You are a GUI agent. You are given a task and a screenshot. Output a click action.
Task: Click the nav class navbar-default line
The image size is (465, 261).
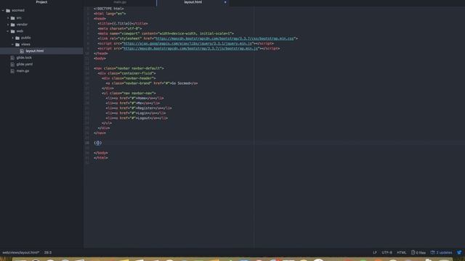tap(129, 68)
